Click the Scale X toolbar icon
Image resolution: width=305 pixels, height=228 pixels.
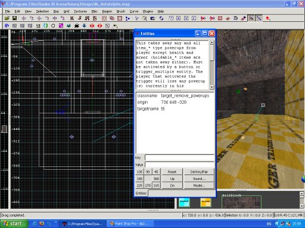pyautogui.click(x=179, y=18)
